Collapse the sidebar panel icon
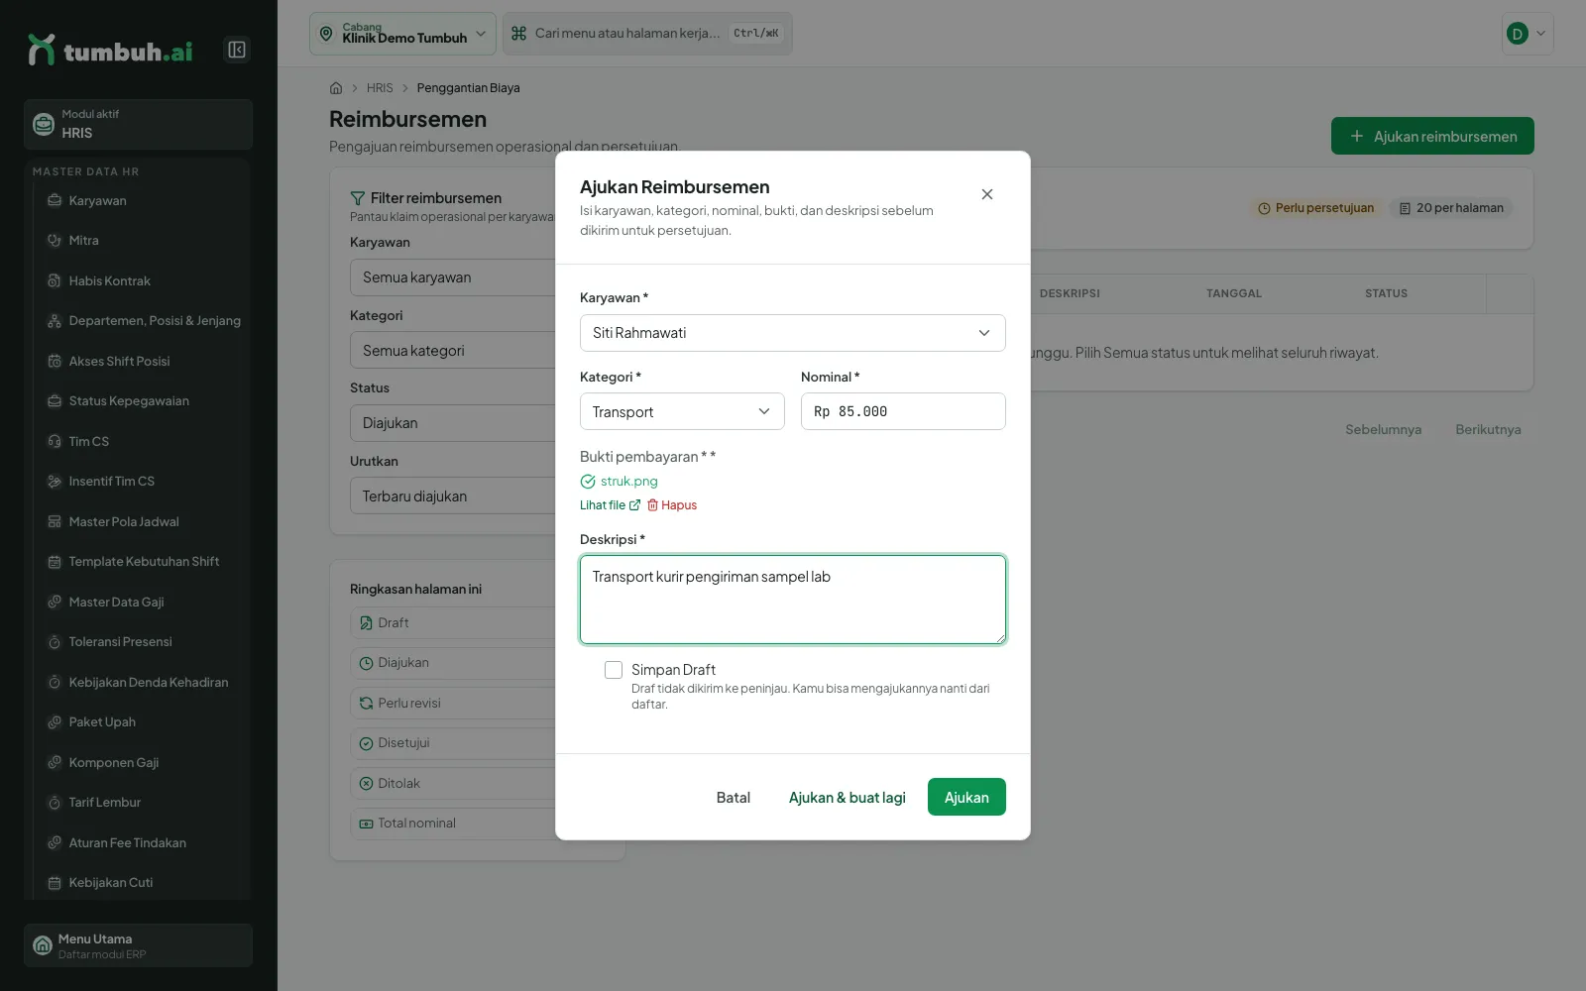Viewport: 1586px width, 991px height. coord(237,50)
